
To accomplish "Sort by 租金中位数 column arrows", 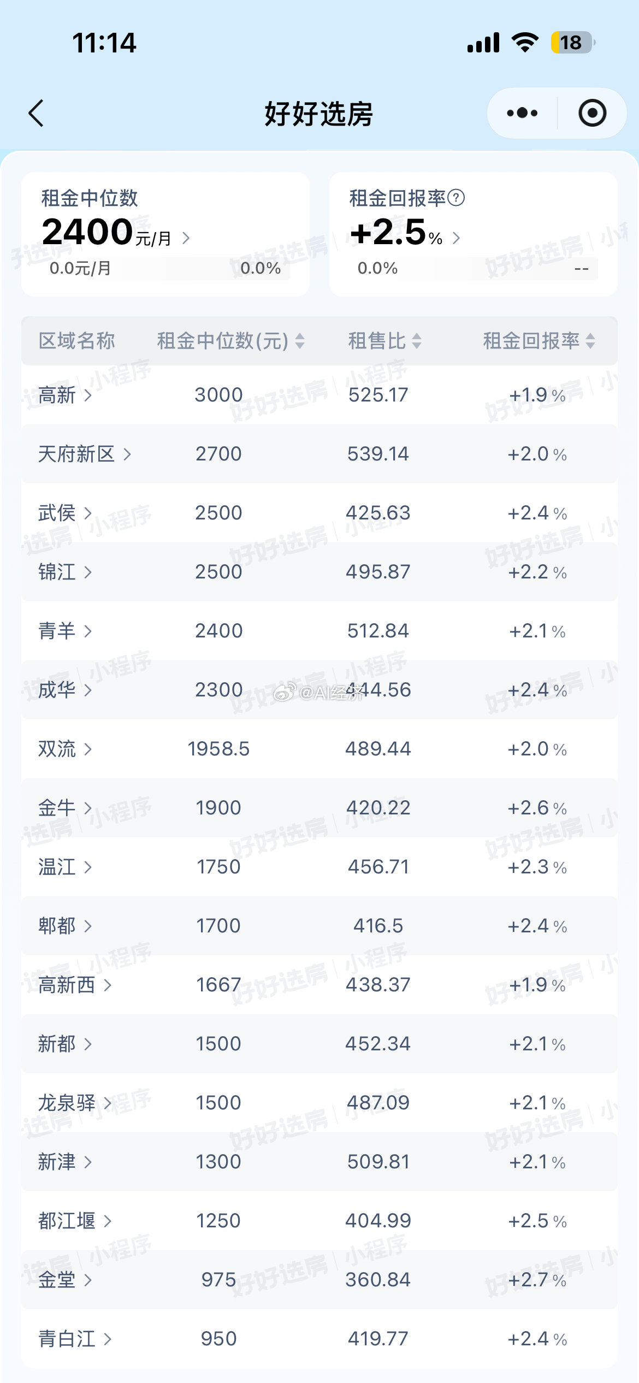I will [300, 341].
